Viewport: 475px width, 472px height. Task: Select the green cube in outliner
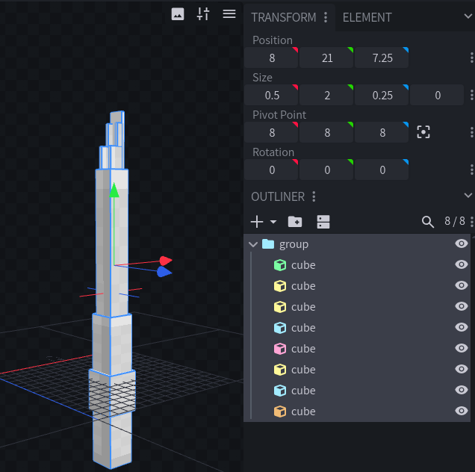coord(357,265)
